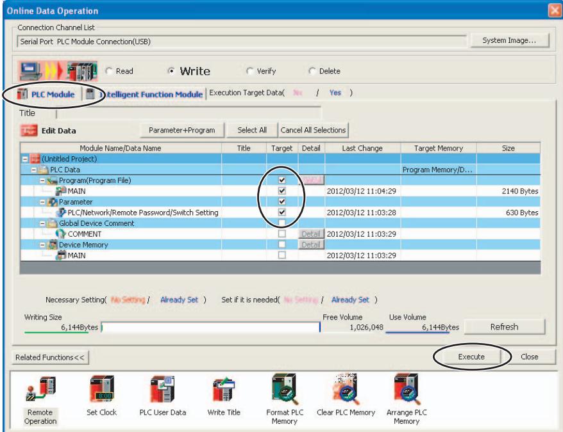Uncheck the MAIN program target checkbox
Image resolution: width=563 pixels, height=432 pixels.
(282, 191)
